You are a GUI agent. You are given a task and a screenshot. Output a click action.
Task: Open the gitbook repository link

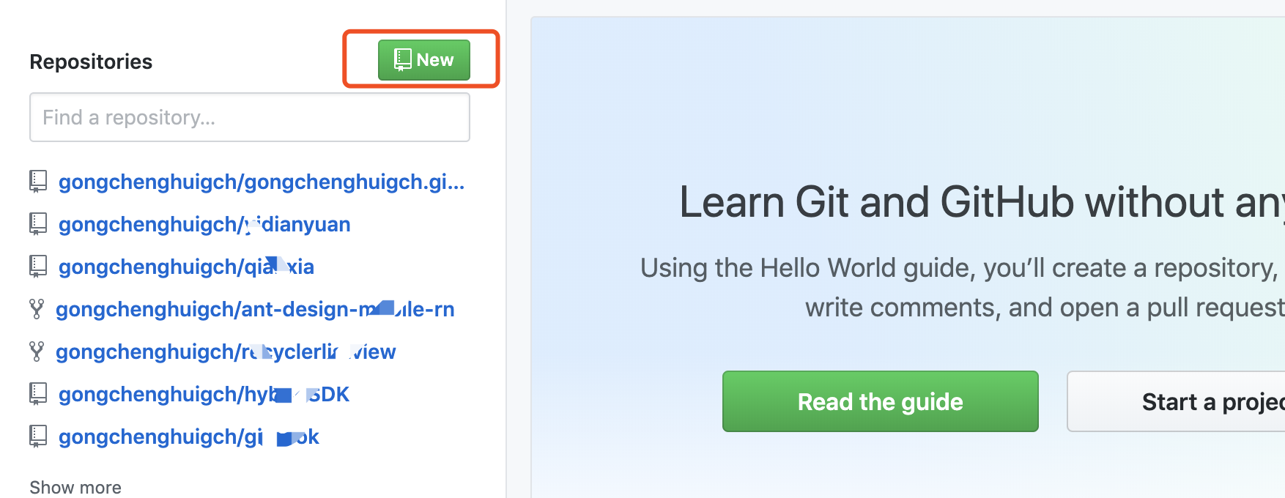(x=188, y=436)
